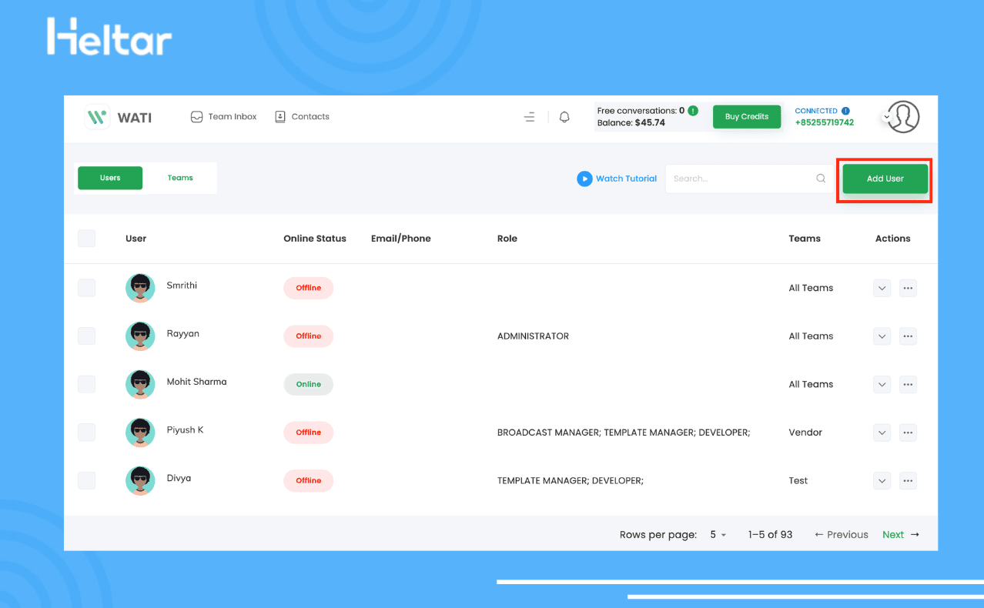Expand the dropdown arrow for Piyush K
984x608 pixels.
(882, 433)
